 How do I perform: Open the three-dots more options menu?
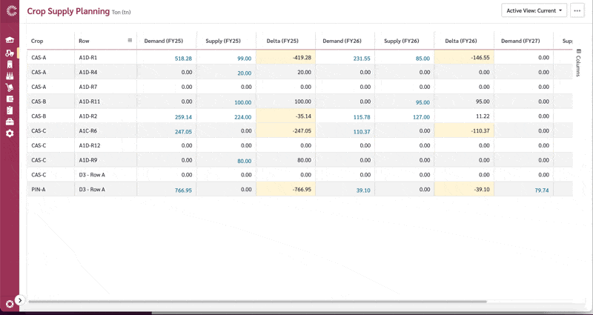577,10
